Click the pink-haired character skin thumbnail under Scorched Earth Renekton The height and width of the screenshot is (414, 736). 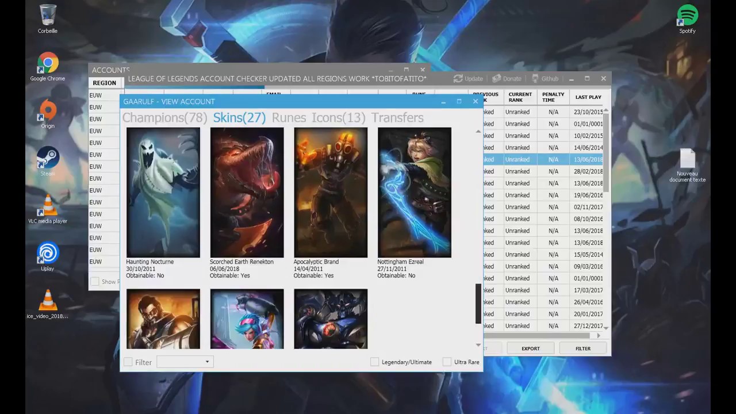click(x=247, y=319)
